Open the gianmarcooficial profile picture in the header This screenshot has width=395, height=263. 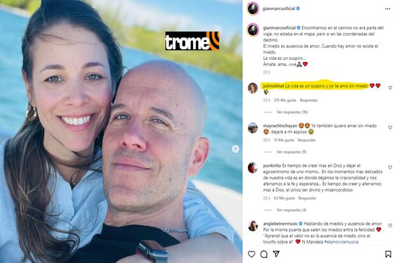pos(253,9)
